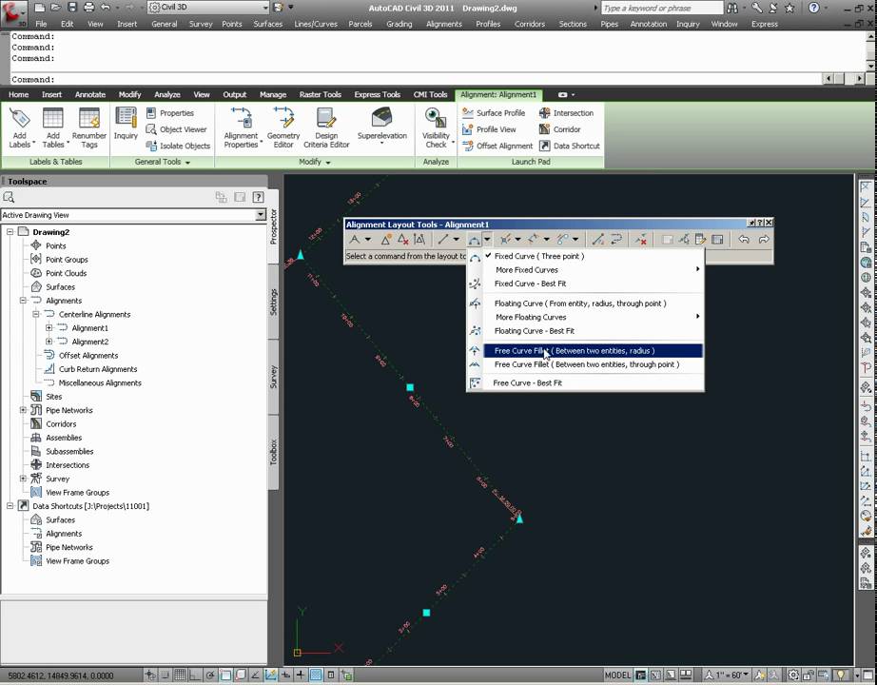Click the Properties ribbon button

[x=170, y=113]
